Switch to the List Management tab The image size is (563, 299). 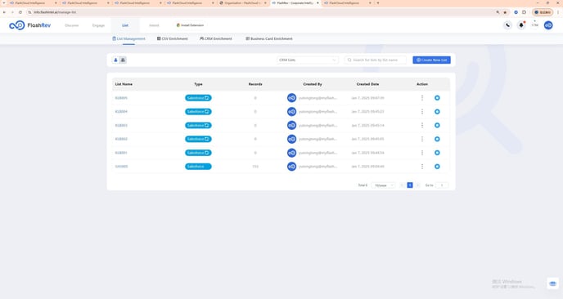(129, 38)
